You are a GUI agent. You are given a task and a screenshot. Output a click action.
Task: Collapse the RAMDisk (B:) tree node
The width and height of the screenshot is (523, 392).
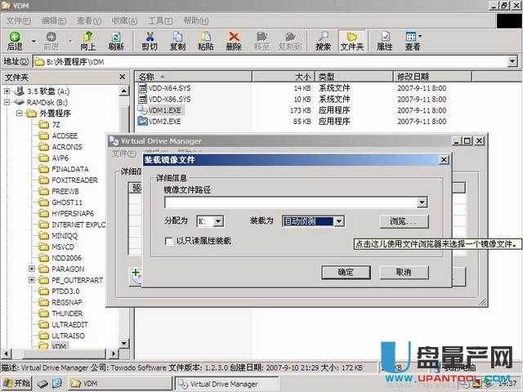tap(7, 102)
